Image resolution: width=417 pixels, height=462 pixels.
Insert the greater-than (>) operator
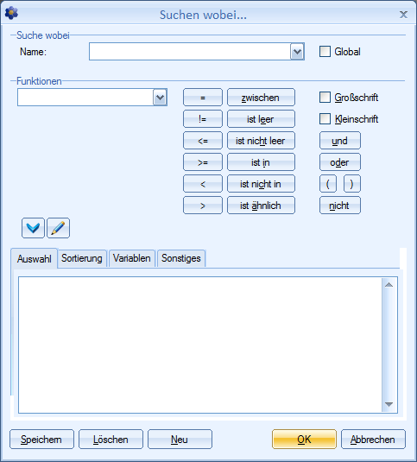[203, 206]
